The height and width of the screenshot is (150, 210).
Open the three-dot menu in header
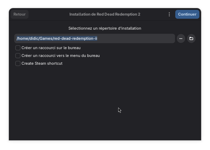169,14
